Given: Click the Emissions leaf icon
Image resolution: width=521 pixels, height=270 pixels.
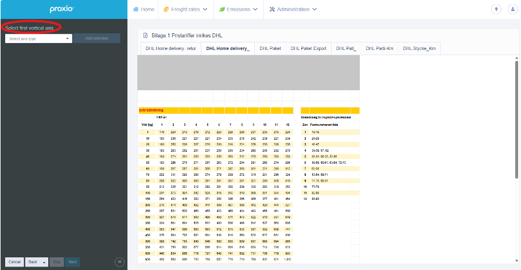Looking at the screenshot, I should [x=221, y=9].
